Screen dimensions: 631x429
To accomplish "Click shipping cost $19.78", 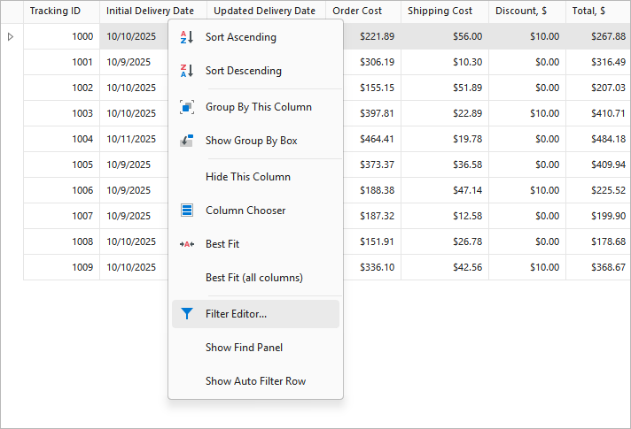I will (x=445, y=139).
